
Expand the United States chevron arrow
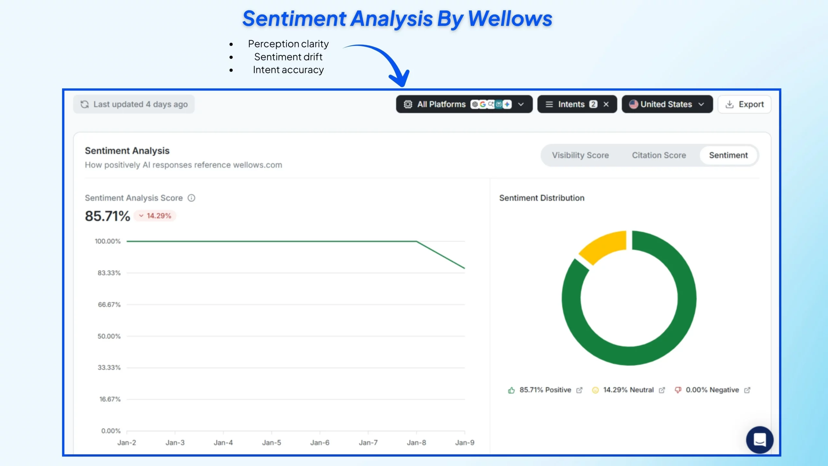pos(701,104)
